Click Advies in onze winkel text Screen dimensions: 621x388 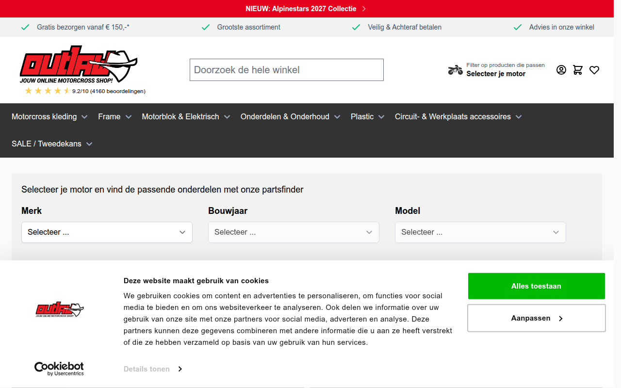[x=561, y=27]
